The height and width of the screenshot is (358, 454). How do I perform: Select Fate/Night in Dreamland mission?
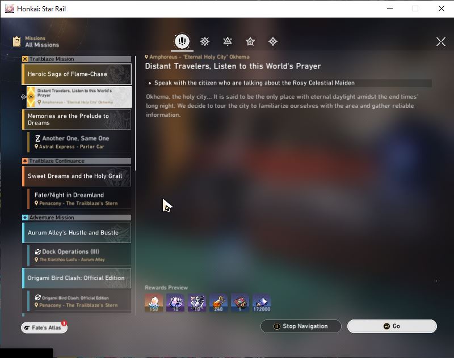(x=79, y=199)
